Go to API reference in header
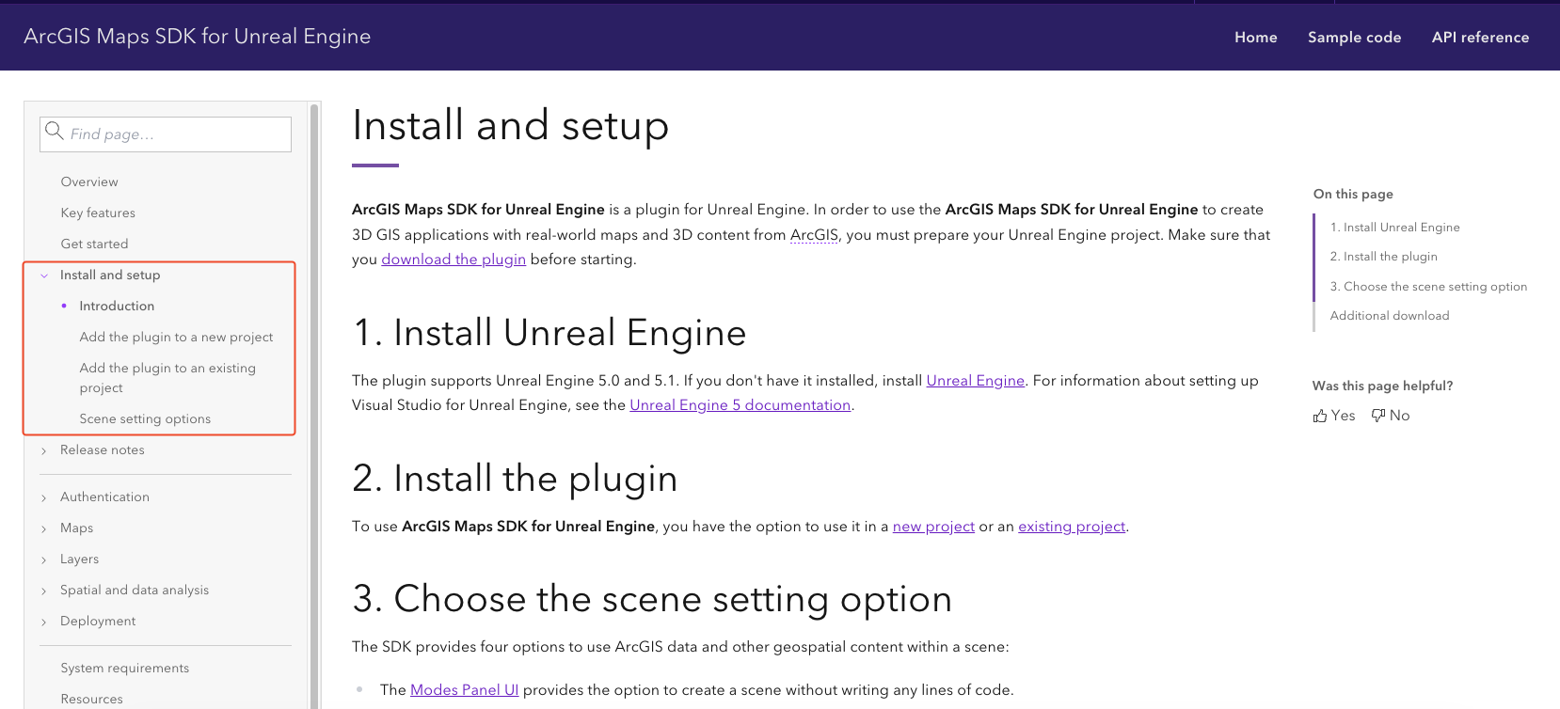This screenshot has height=709, width=1560. point(1480,38)
